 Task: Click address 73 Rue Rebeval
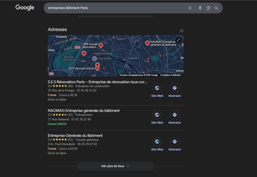click(58, 119)
